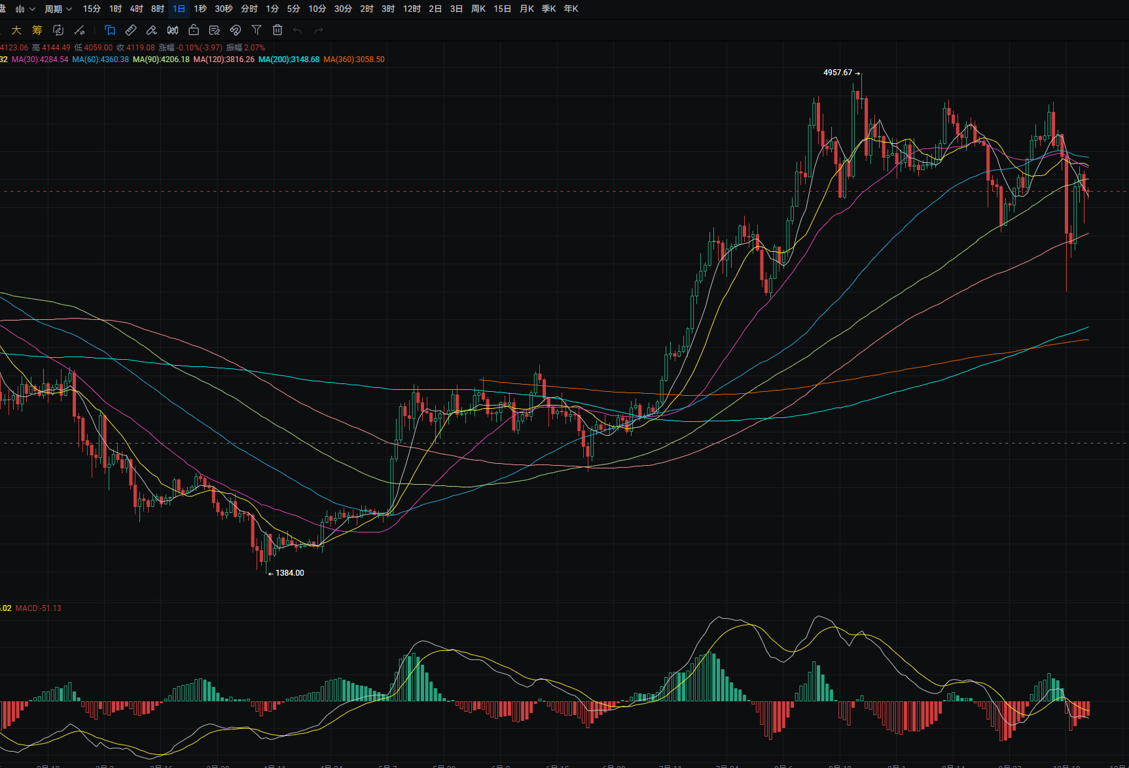Click the ruler measurement tool

[131, 30]
